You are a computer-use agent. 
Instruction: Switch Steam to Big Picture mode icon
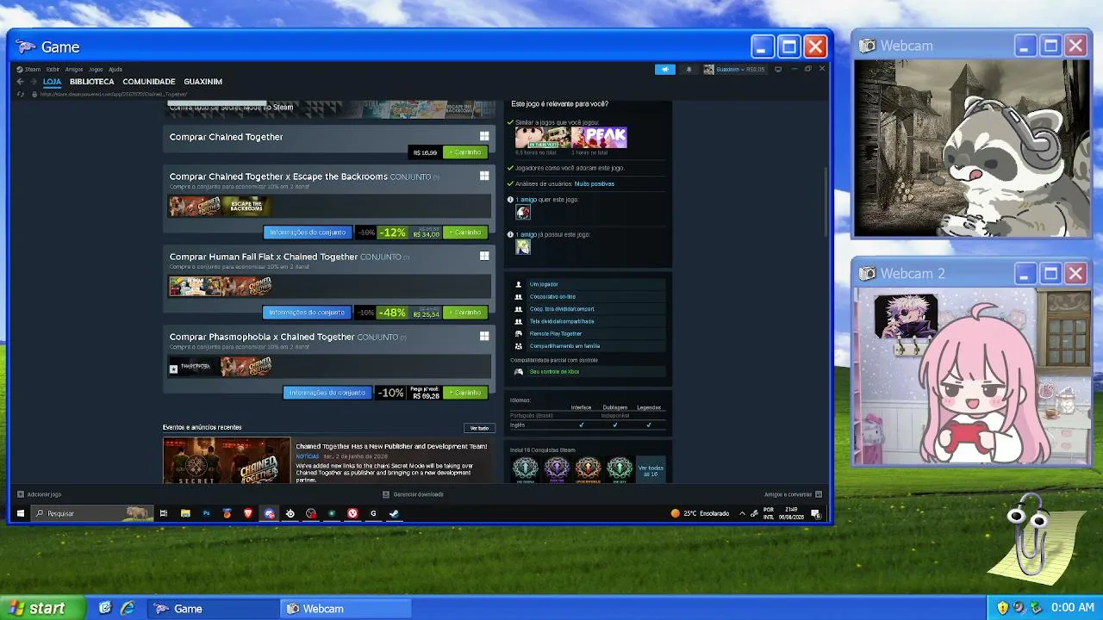tap(778, 69)
